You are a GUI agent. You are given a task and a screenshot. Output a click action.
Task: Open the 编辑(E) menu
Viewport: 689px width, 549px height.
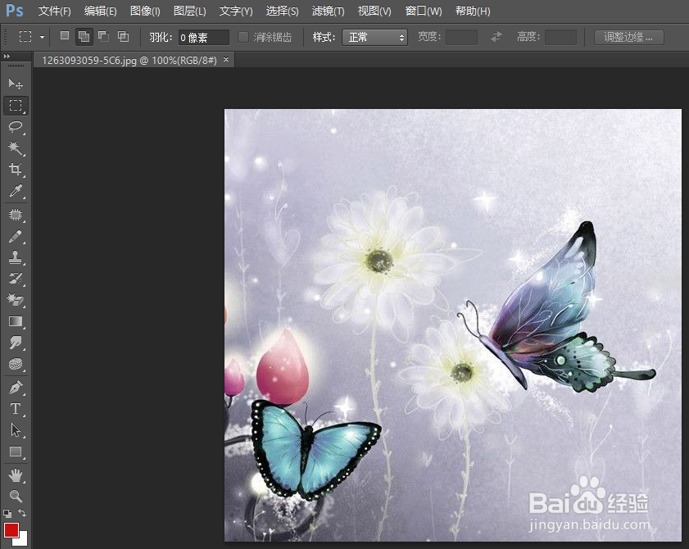coord(100,11)
